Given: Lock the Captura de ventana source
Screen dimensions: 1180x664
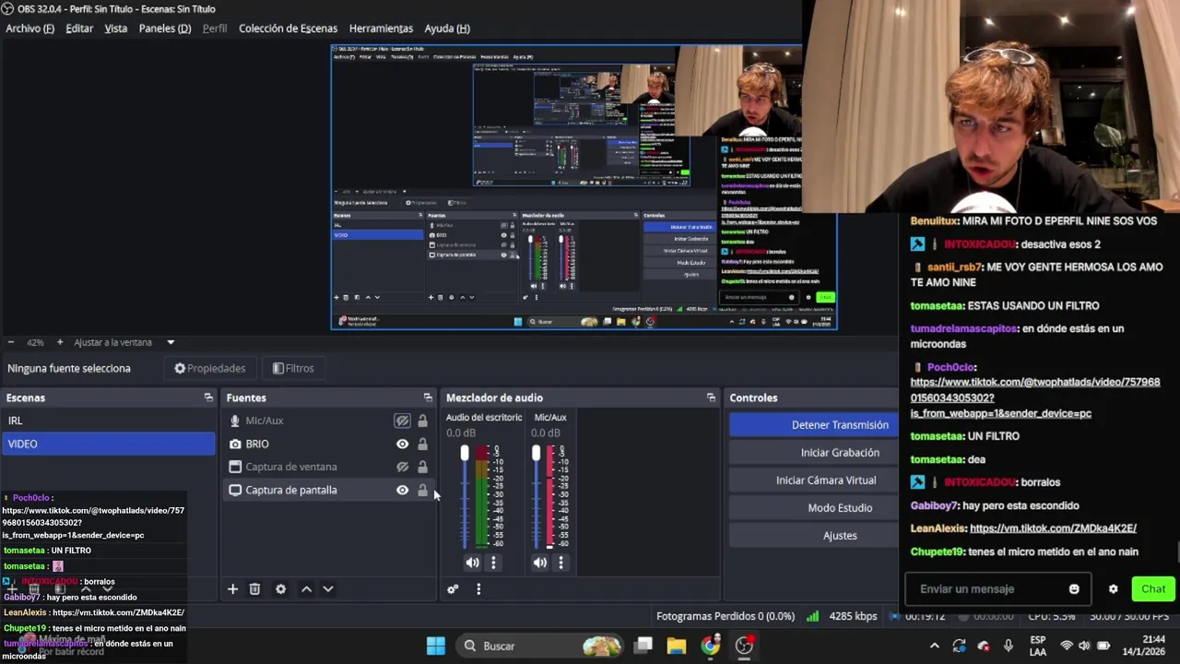Looking at the screenshot, I should [x=422, y=467].
